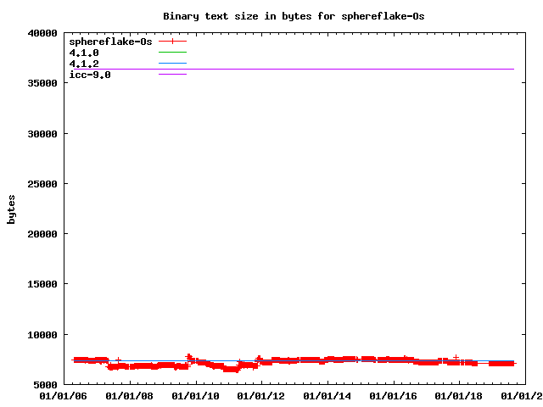Click the red plus marker in legend
The image size is (543, 407).
(x=172, y=42)
